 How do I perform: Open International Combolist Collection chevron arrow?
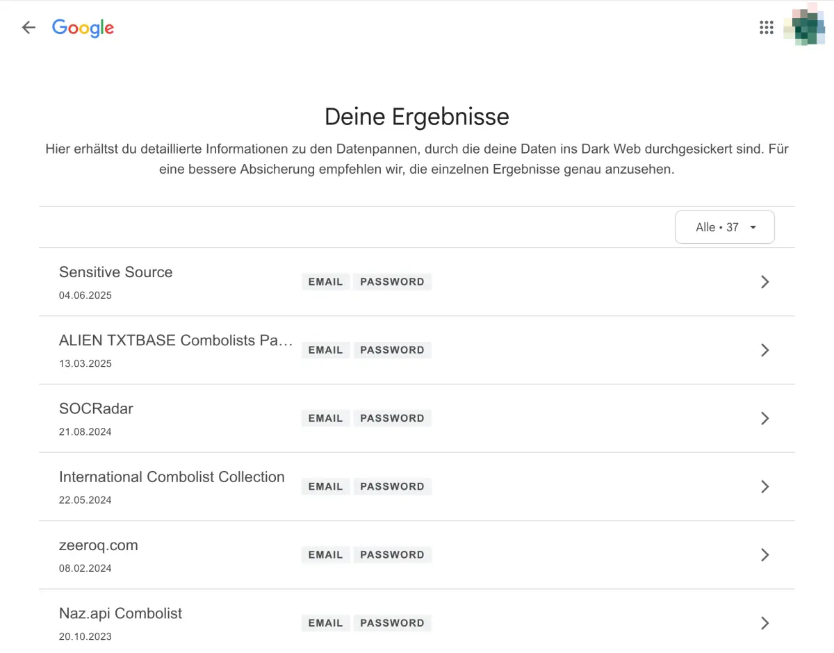[x=764, y=486]
